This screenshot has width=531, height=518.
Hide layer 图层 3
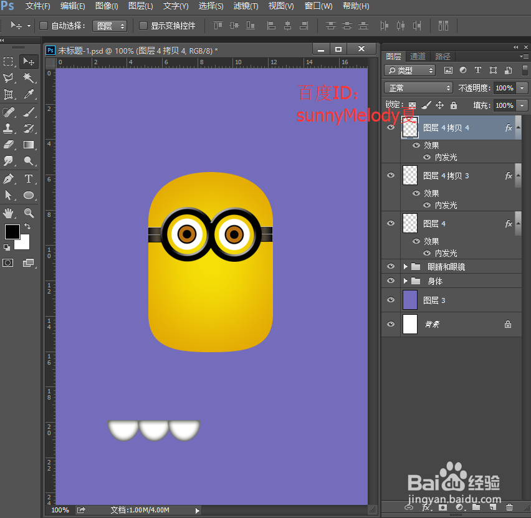(x=391, y=300)
